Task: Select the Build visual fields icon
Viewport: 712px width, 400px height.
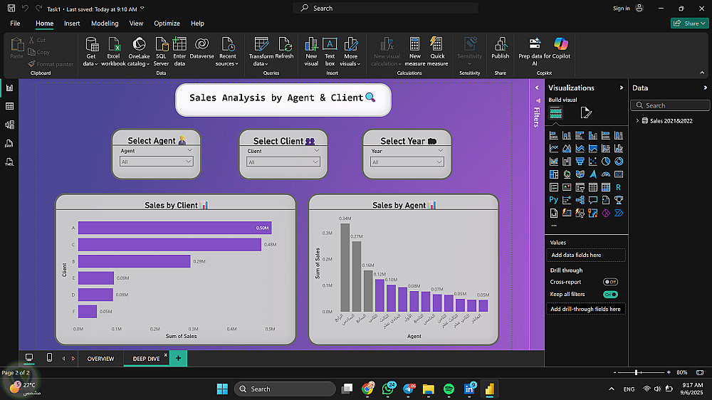Action: click(556, 112)
